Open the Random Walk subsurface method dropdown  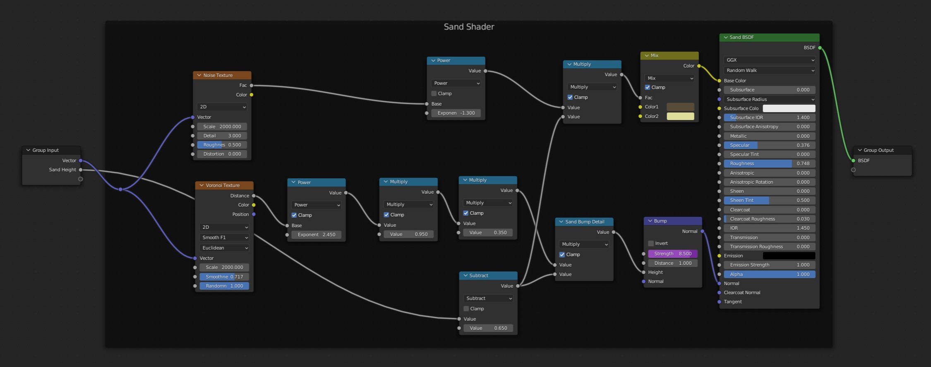coord(770,70)
